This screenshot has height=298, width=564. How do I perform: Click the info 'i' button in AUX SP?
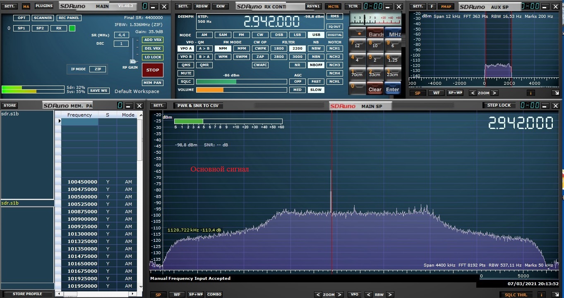[x=530, y=93]
